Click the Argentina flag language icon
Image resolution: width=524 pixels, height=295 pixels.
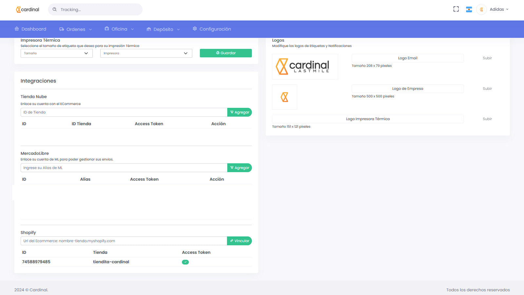click(x=469, y=9)
